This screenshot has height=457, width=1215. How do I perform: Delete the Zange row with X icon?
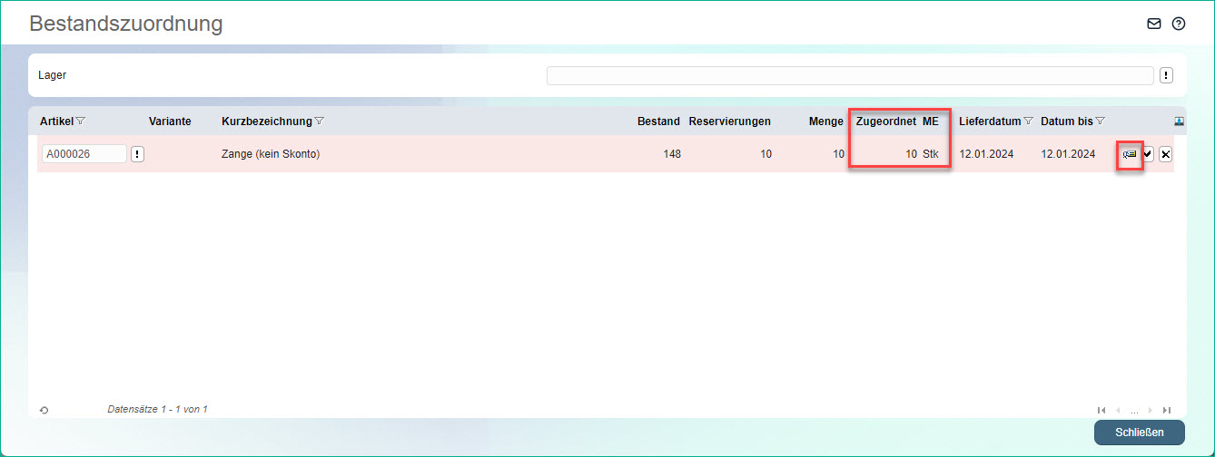(x=1166, y=154)
